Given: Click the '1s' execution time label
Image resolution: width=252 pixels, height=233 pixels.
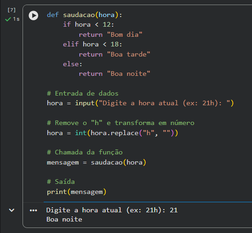Looking at the screenshot, I should click(x=16, y=19).
